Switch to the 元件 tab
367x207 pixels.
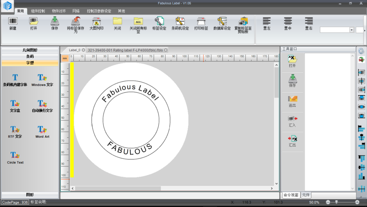tap(306, 195)
